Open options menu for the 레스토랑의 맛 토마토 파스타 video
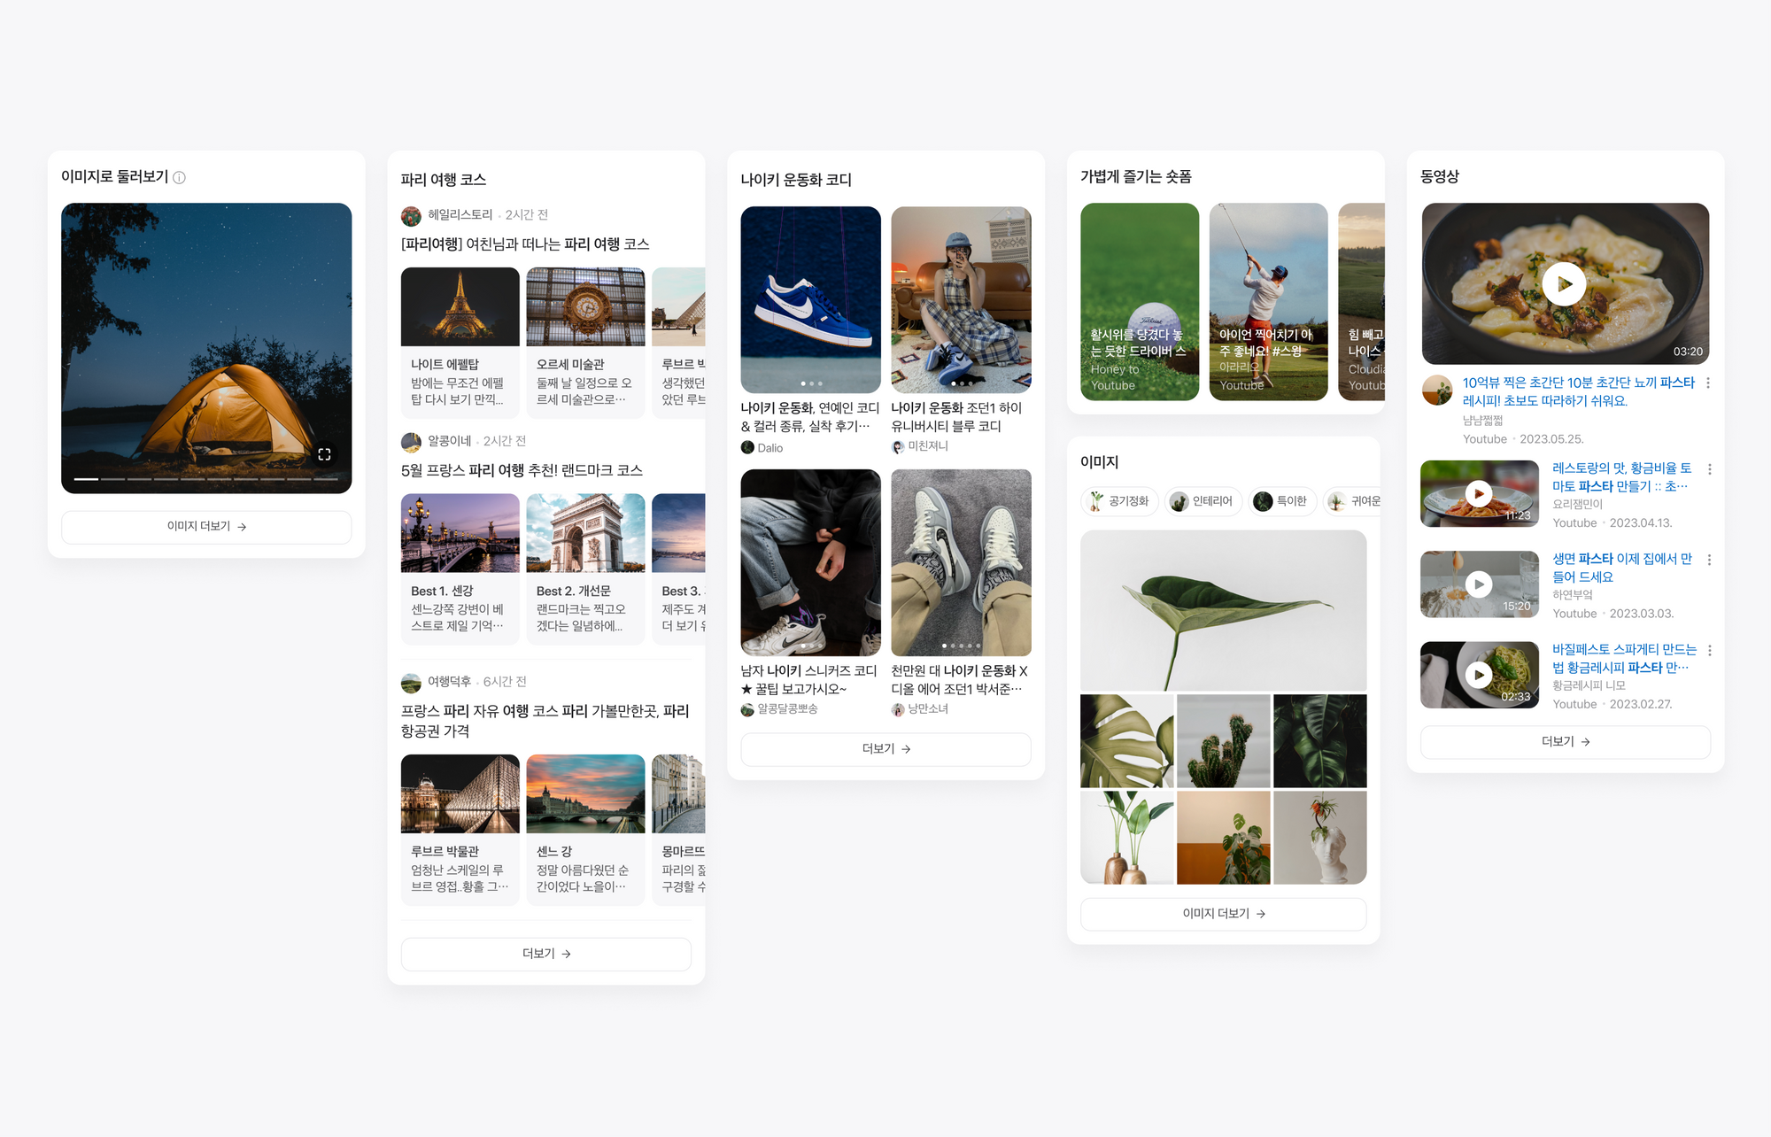Viewport: 1771px width, 1137px height. point(1709,469)
